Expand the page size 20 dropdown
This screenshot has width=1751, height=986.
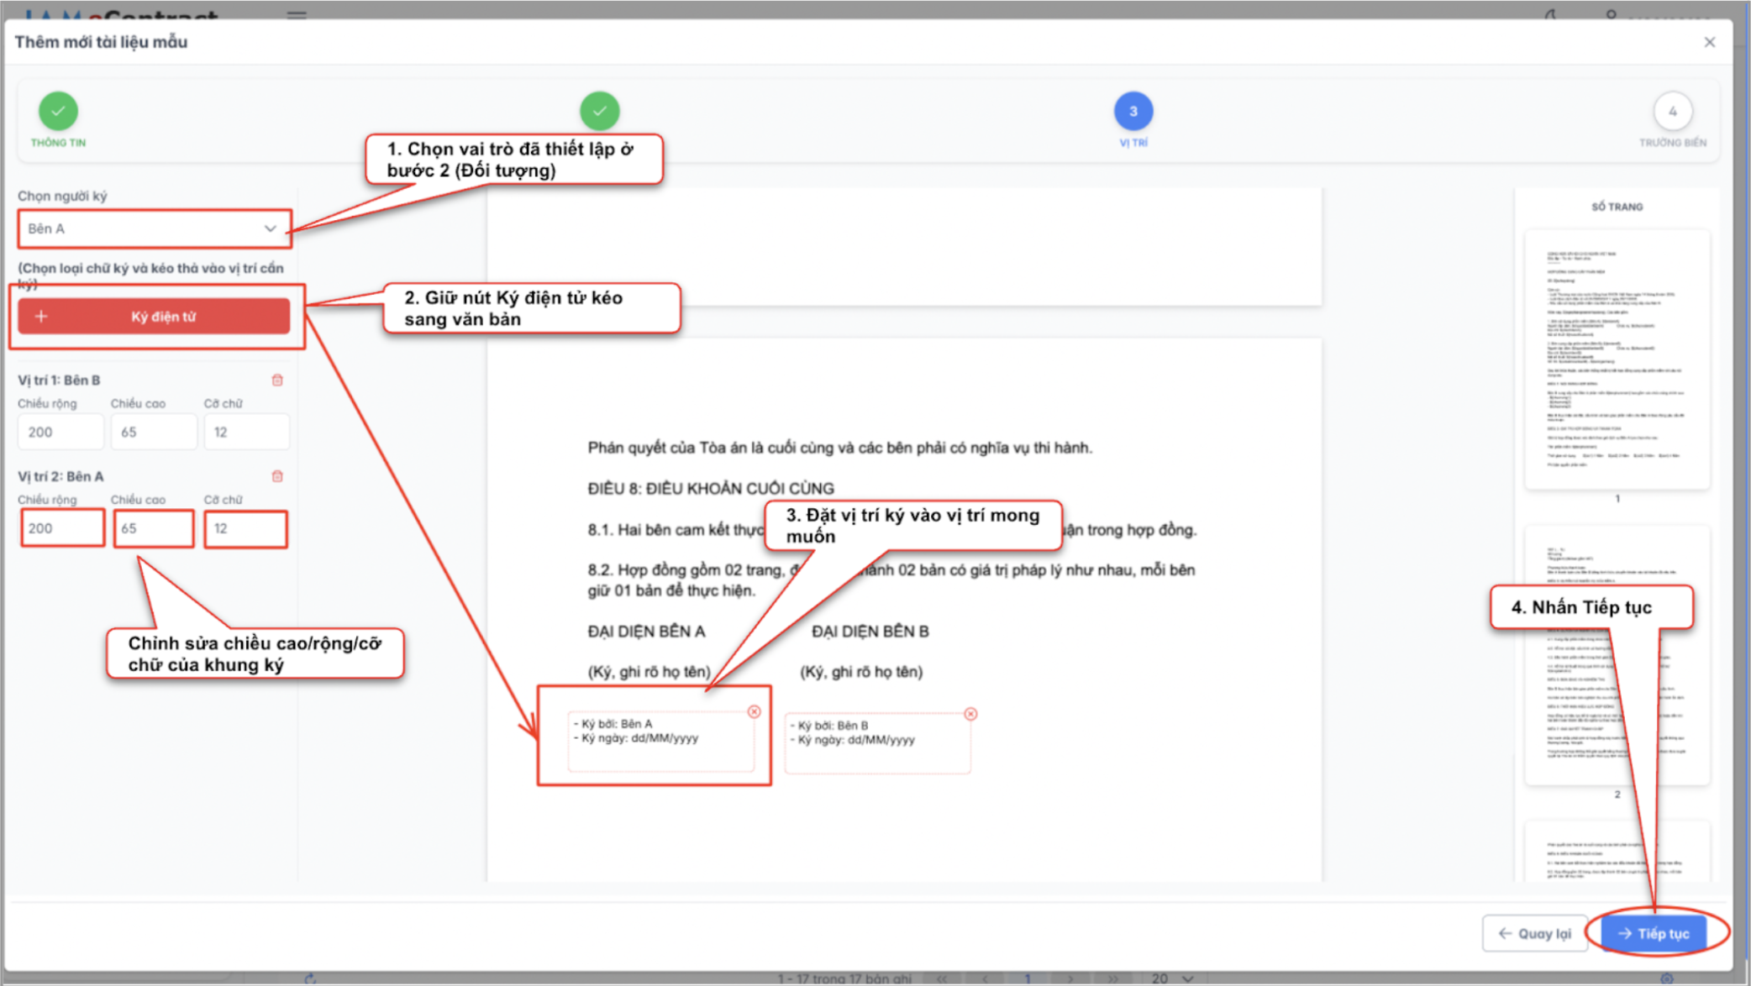point(1173,978)
